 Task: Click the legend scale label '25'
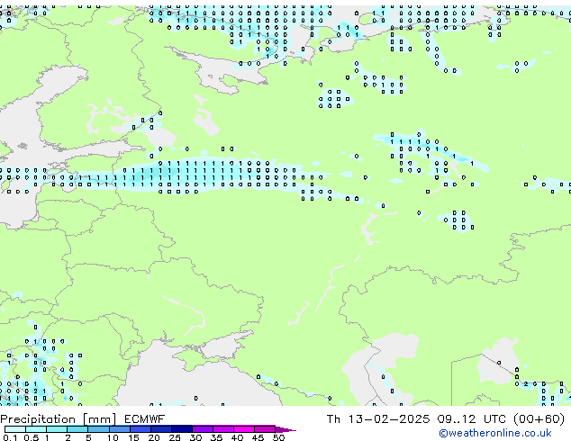tap(175, 437)
